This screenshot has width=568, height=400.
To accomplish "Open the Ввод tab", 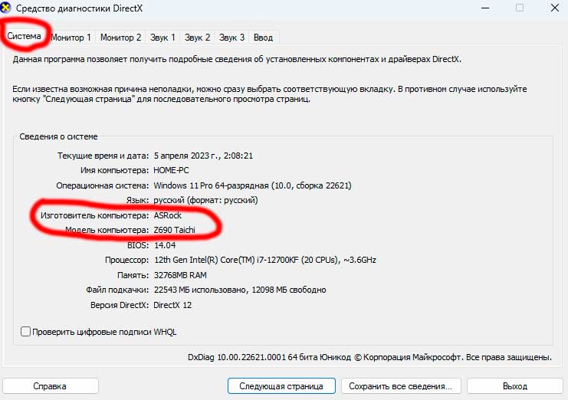I will 263,37.
